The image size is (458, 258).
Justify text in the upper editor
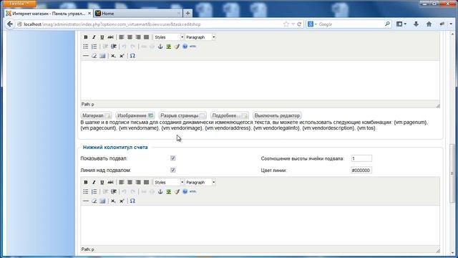pyautogui.click(x=146, y=37)
